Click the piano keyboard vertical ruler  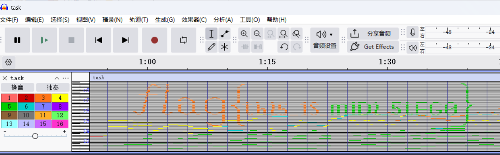coord(80,116)
